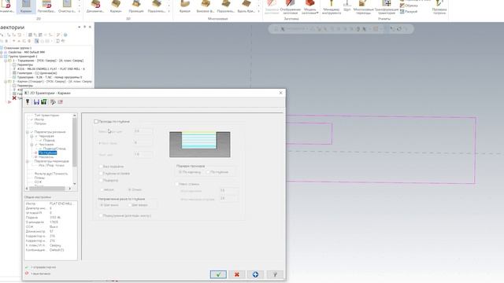The image size is (504, 283).
Task: Collapse the Чистовая tree node expander
Action: click(x=31, y=145)
